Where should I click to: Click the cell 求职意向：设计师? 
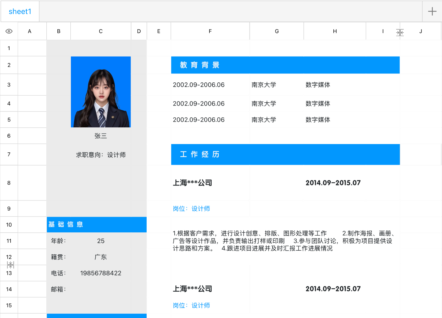(x=101, y=155)
